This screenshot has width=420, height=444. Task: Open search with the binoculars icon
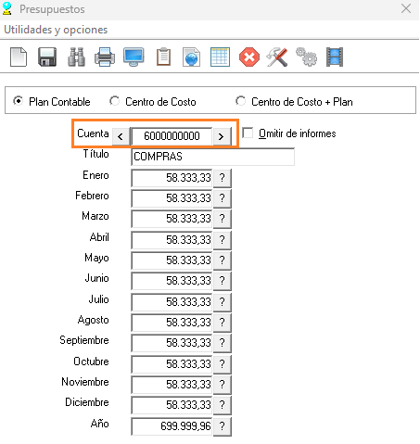click(x=76, y=57)
